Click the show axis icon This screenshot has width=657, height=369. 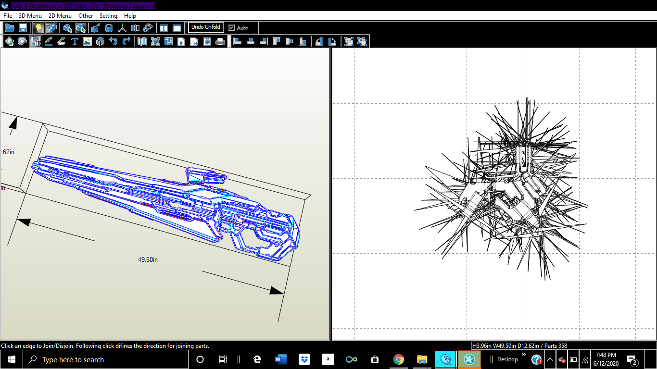pos(123,28)
